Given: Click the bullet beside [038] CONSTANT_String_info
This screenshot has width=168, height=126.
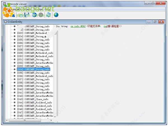Looking at the screenshot, I should [x=15, y=83].
